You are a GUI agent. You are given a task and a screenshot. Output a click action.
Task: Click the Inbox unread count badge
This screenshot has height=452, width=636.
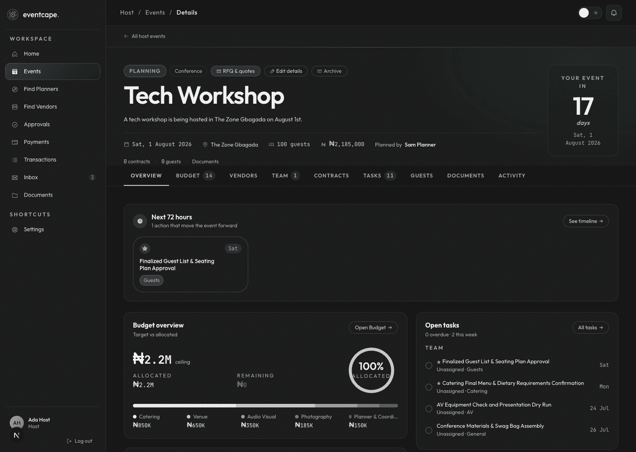tap(92, 177)
